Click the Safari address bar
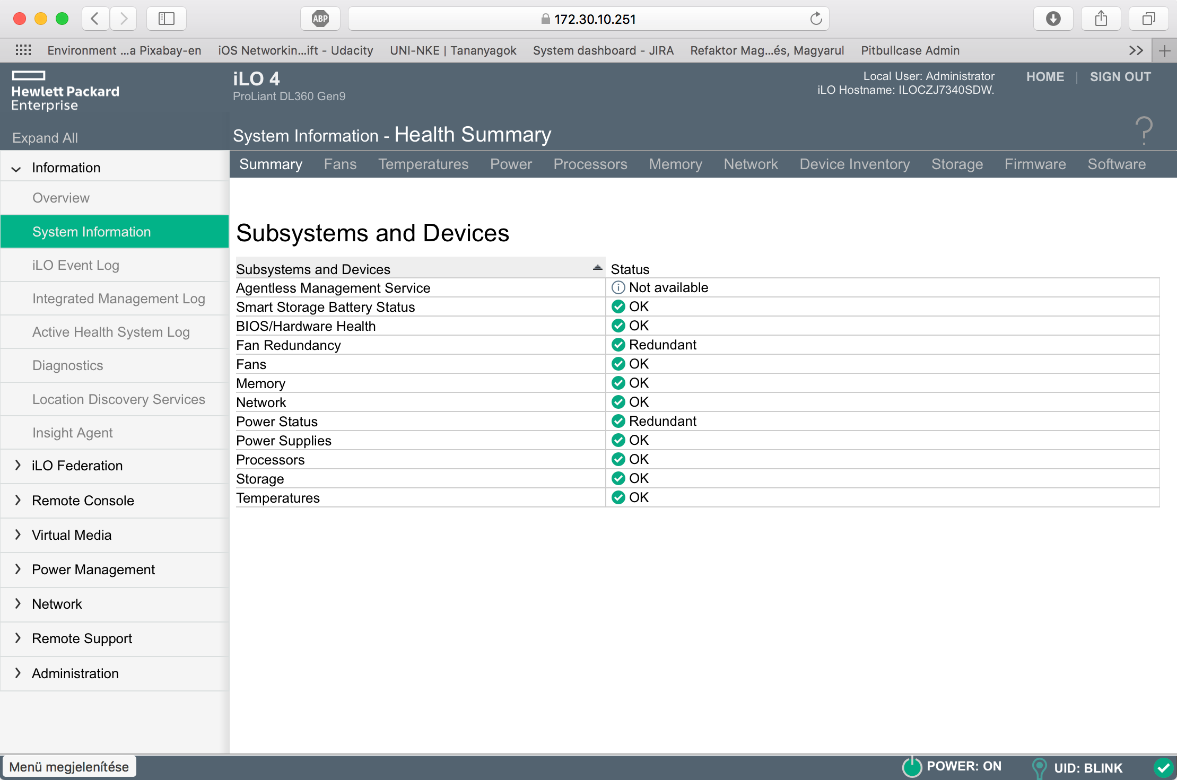 (x=589, y=19)
